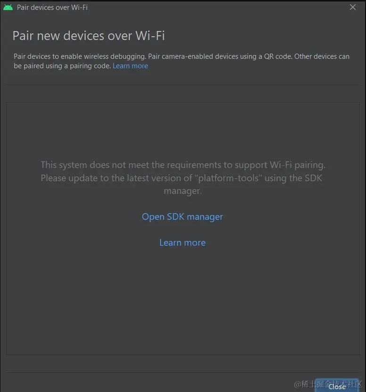Screen dimensions: 366x392
Task: Click the Wi-Fi pairing phrase in warning
Action: coord(297,165)
